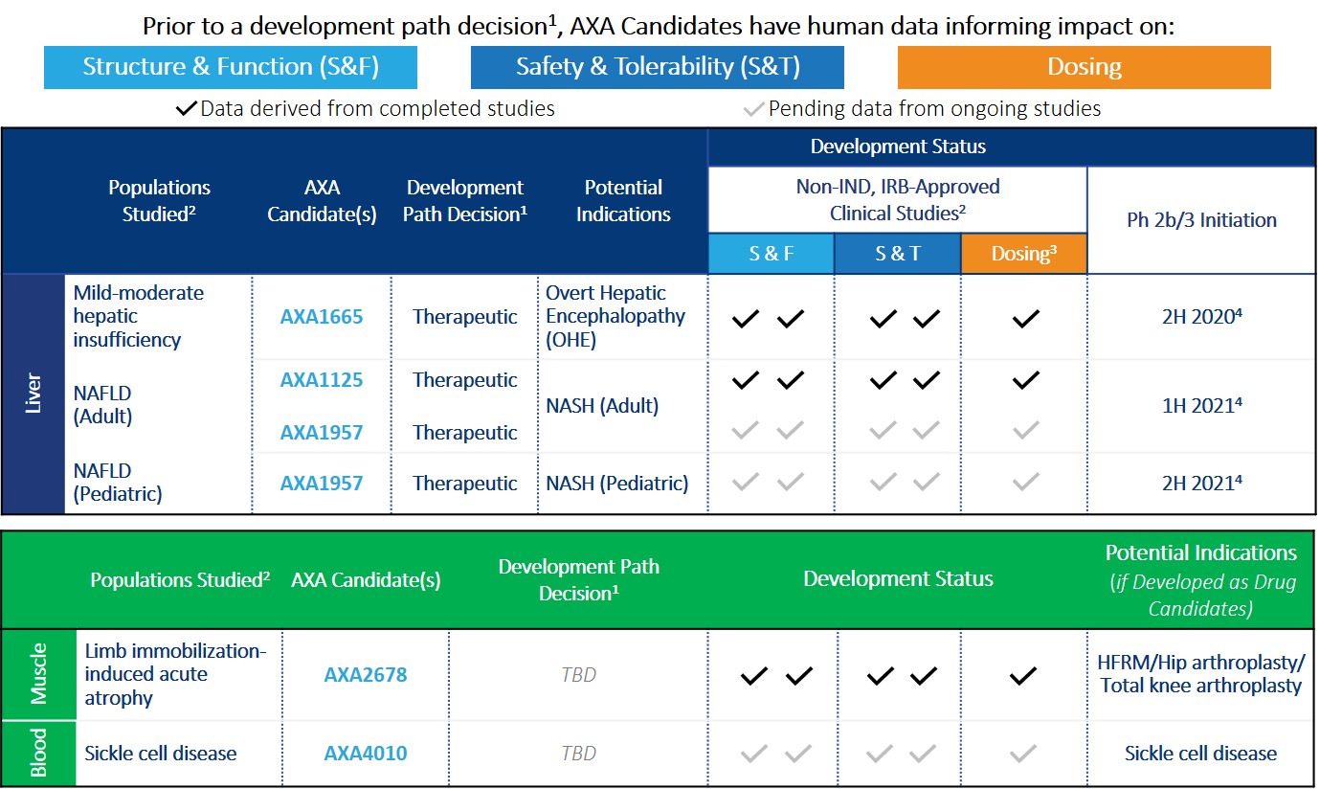Image resolution: width=1342 pixels, height=789 pixels.
Task: Click 'Development Path Decision' header in blue table
Action: [465, 201]
